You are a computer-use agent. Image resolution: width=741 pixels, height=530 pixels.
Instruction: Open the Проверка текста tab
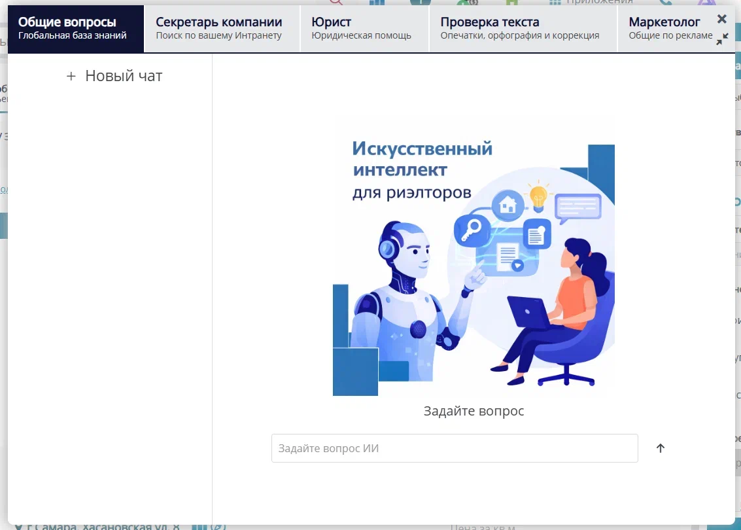[x=520, y=29]
